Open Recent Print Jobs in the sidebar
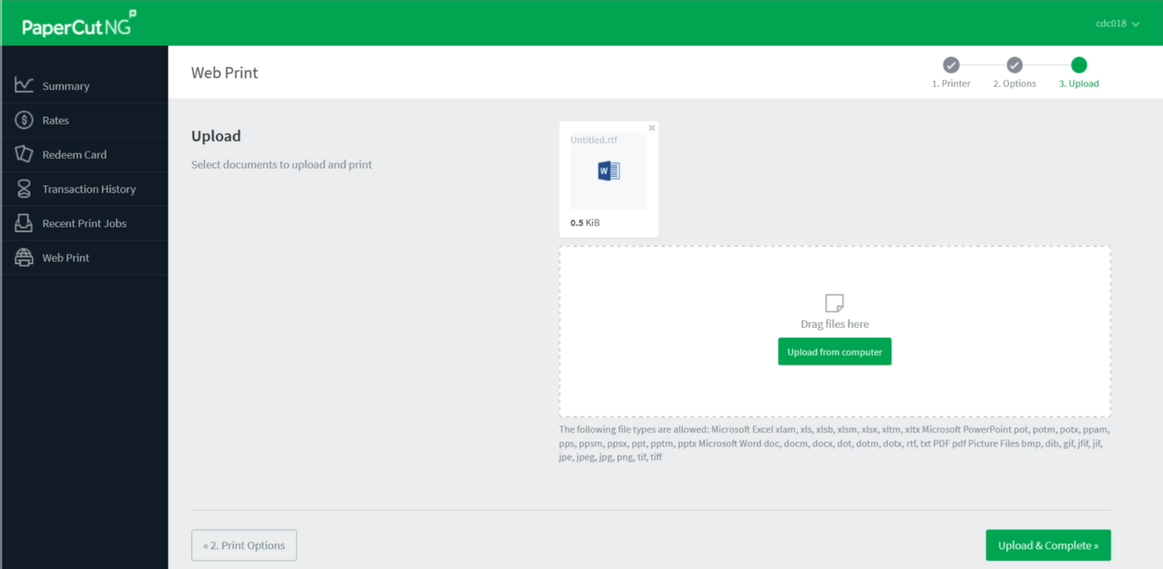The image size is (1163, 569). (84, 223)
